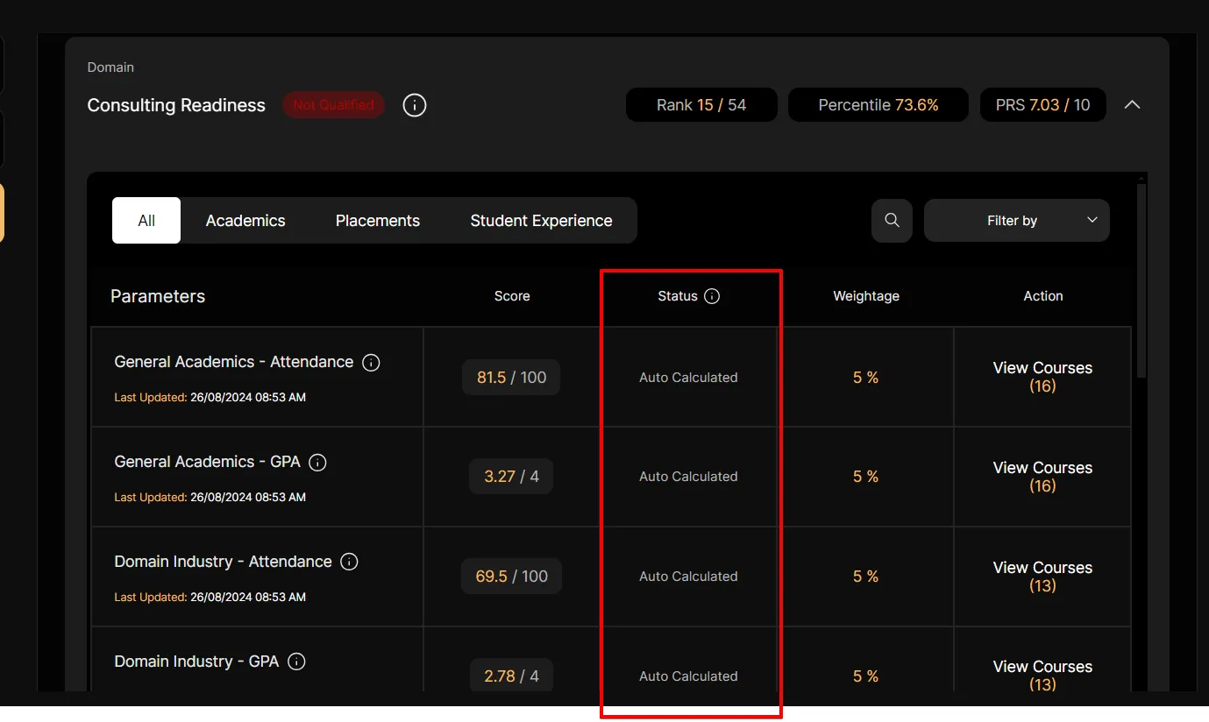Select the All tab
Image resolution: width=1209 pixels, height=722 pixels.
(146, 221)
